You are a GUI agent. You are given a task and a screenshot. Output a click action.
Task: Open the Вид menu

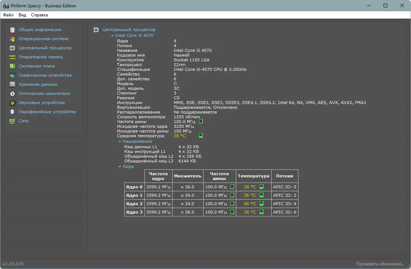[x=22, y=15]
